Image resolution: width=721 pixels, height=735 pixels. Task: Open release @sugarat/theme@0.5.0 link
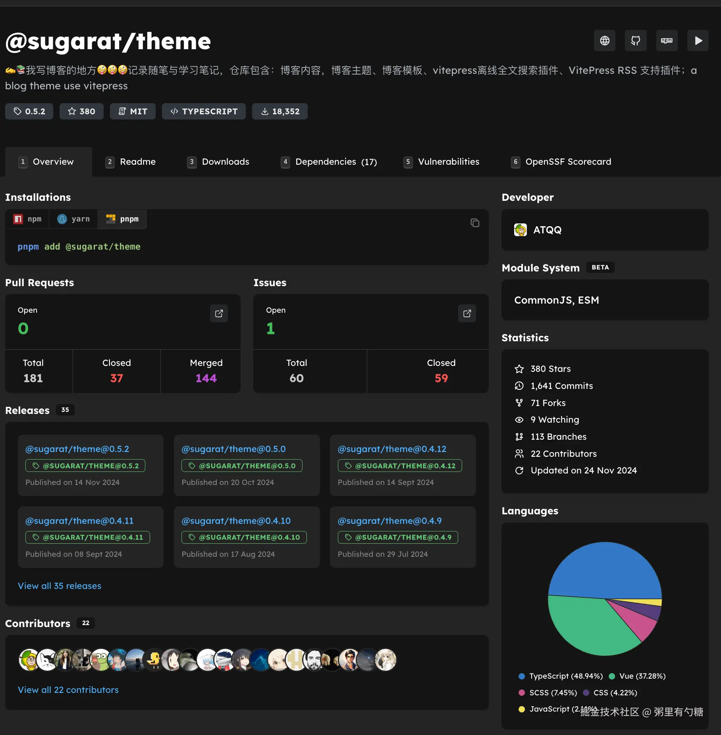233,449
